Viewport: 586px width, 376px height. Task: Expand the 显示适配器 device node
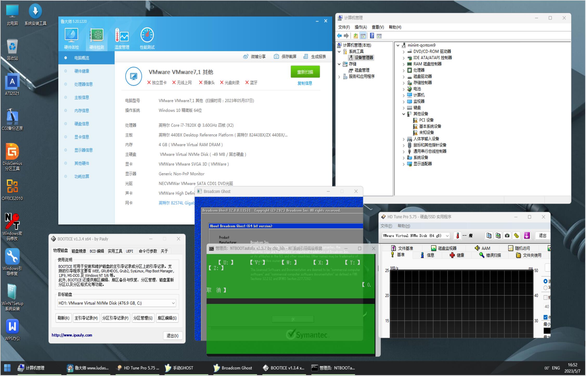pyautogui.click(x=404, y=164)
